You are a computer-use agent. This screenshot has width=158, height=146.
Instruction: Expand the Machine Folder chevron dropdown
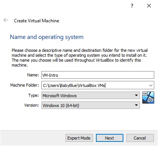[x=151, y=85]
